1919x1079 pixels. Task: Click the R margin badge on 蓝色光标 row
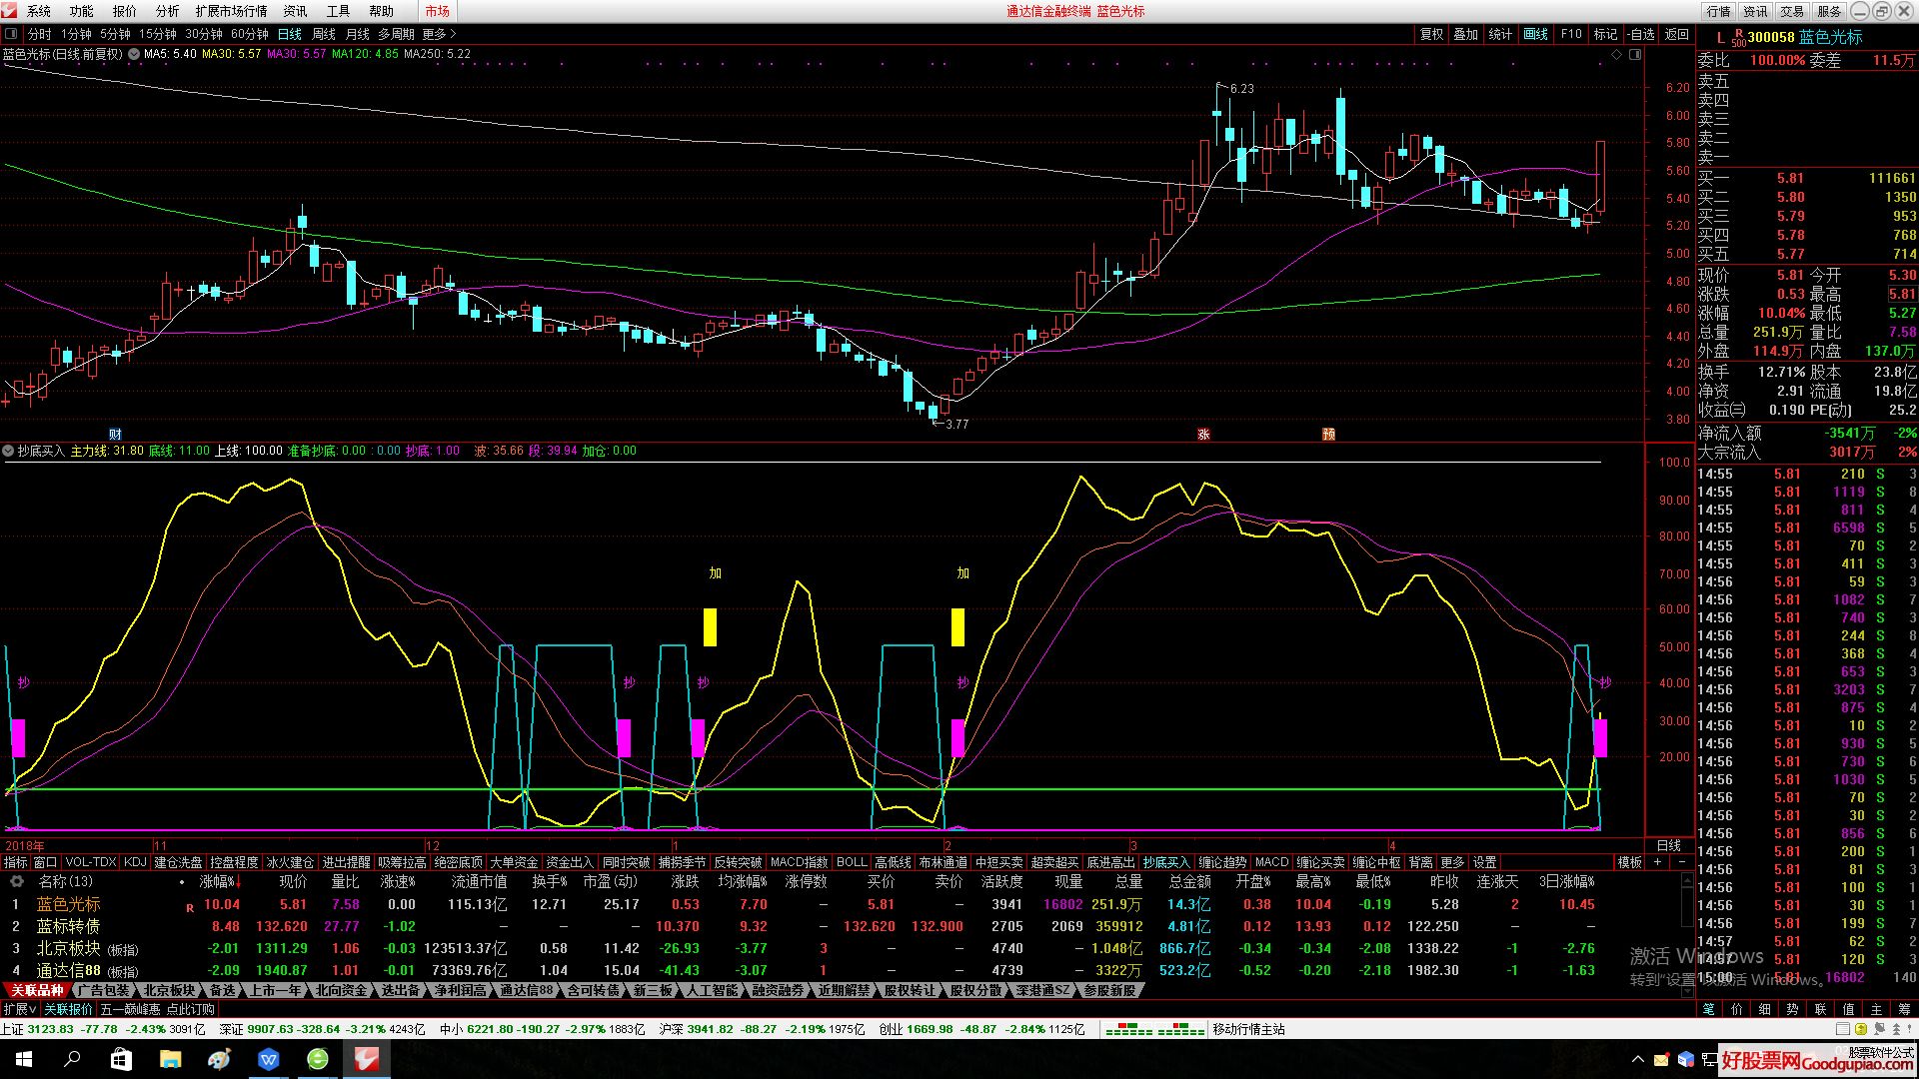coord(190,908)
